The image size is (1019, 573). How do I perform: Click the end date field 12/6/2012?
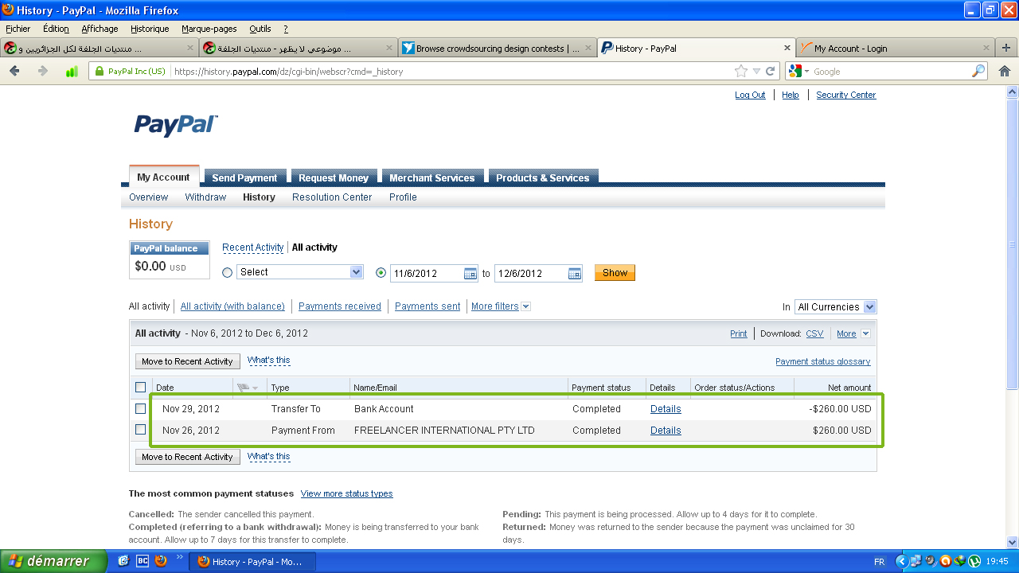tap(538, 273)
